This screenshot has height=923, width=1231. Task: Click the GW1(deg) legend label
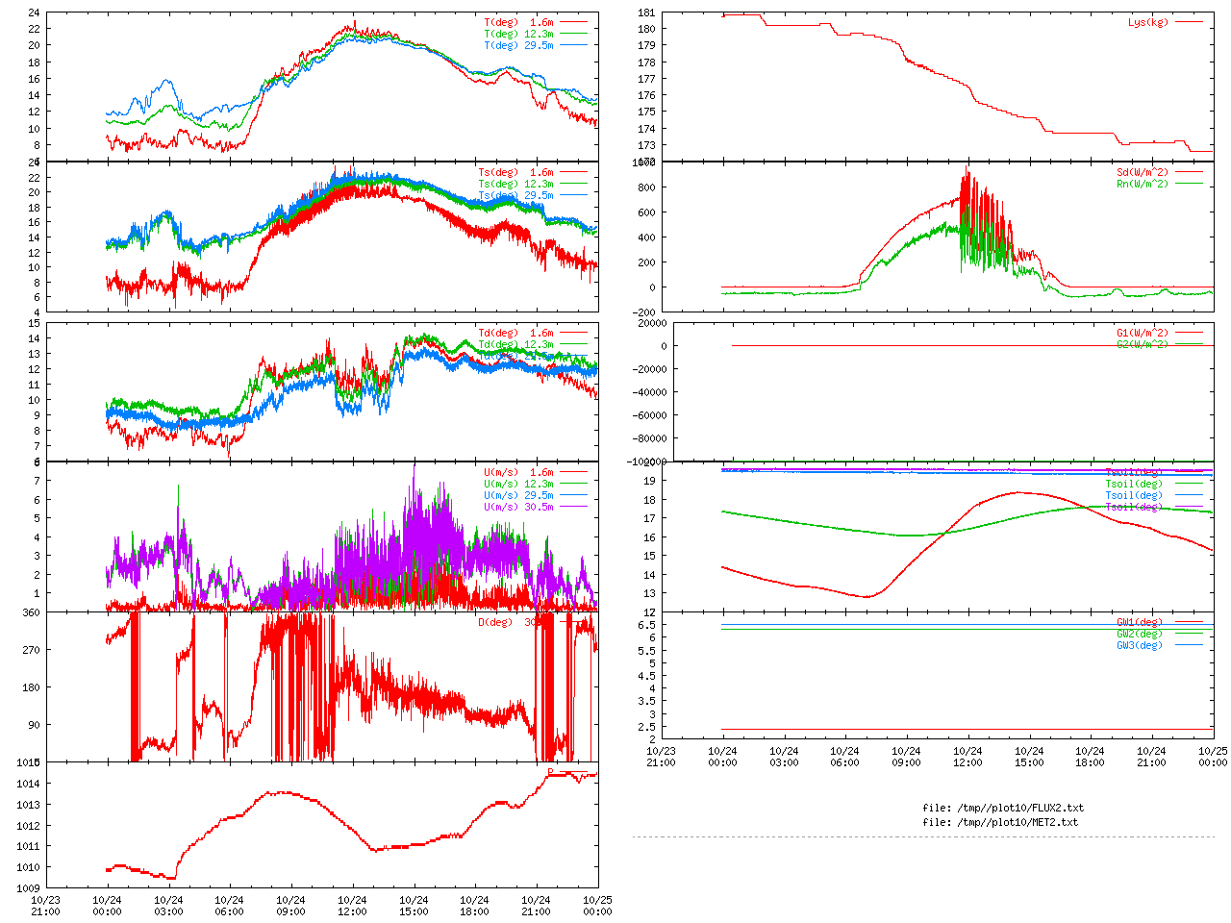pyautogui.click(x=1140, y=622)
